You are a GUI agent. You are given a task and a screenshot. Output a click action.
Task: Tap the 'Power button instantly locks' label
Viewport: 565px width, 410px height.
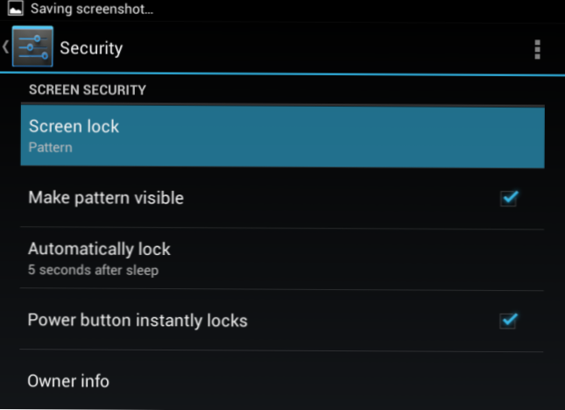tap(138, 321)
